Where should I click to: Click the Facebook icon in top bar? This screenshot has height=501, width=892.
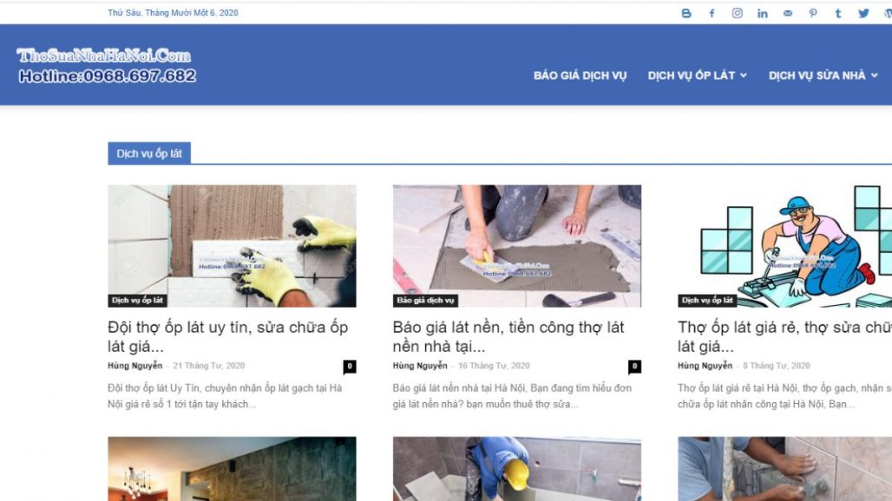pyautogui.click(x=712, y=13)
